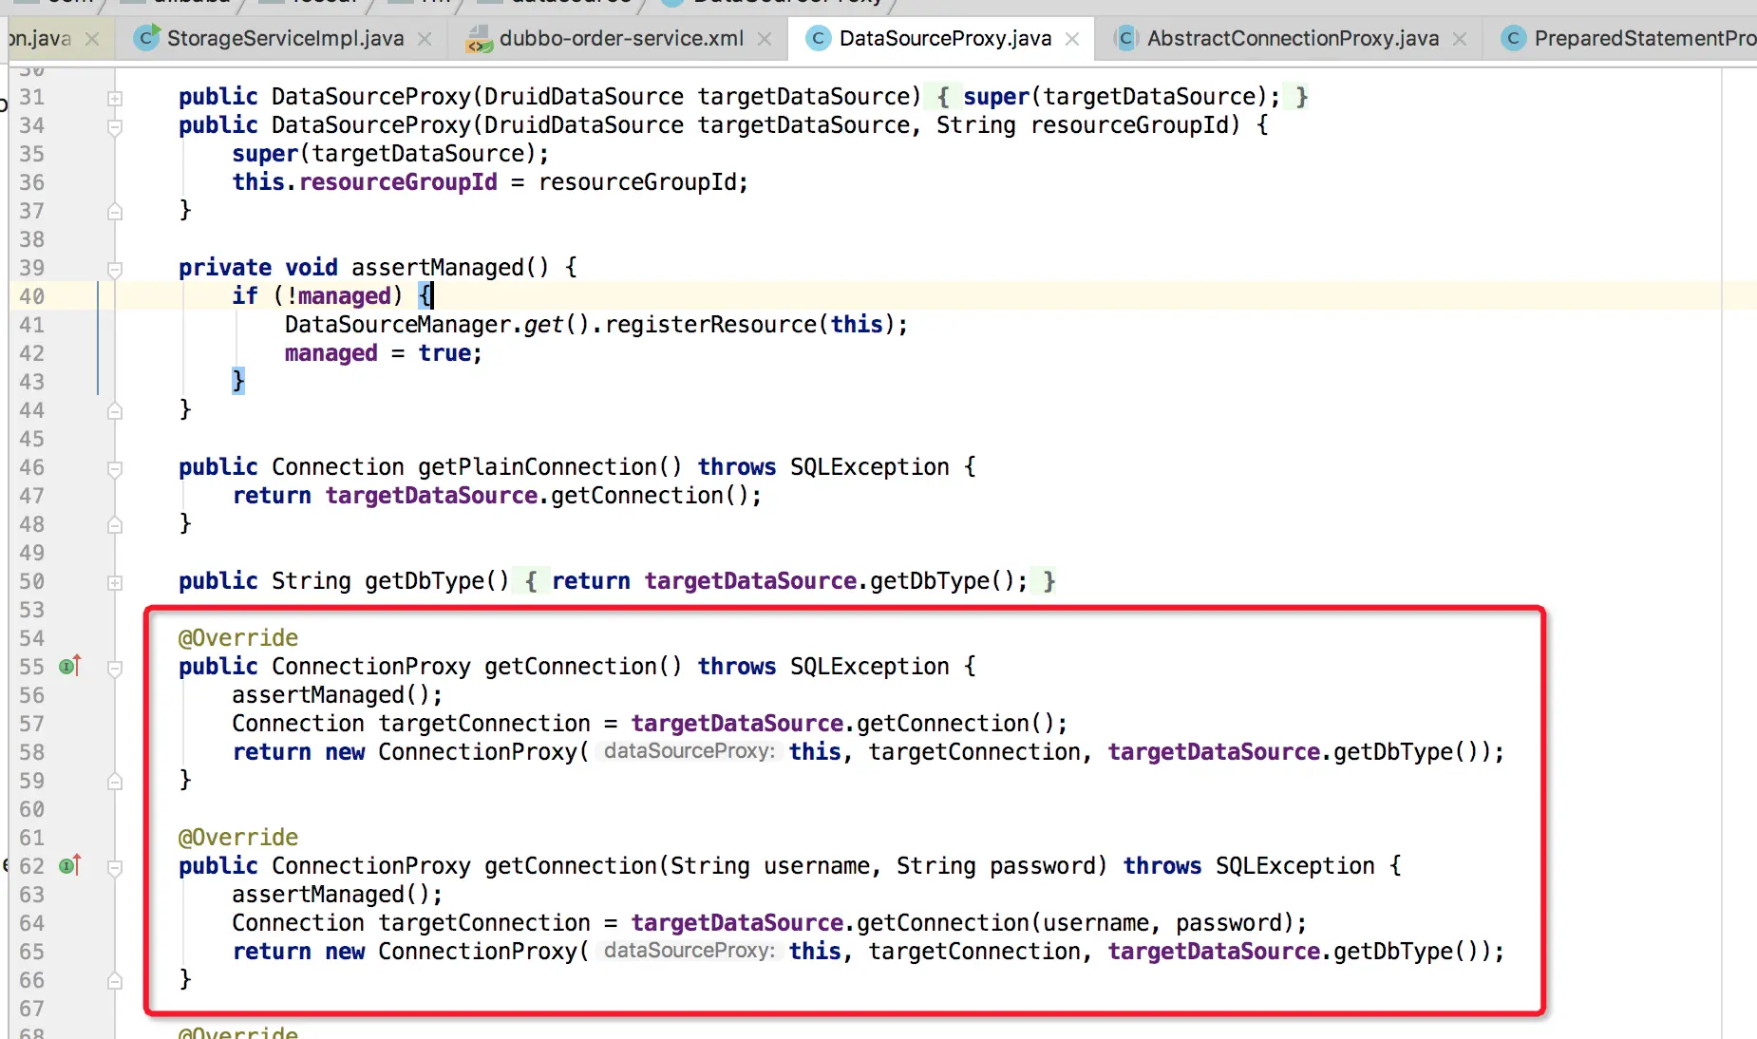Close the partially visible on.java tab
Viewport: 1757px width, 1039px height.
[x=92, y=39]
